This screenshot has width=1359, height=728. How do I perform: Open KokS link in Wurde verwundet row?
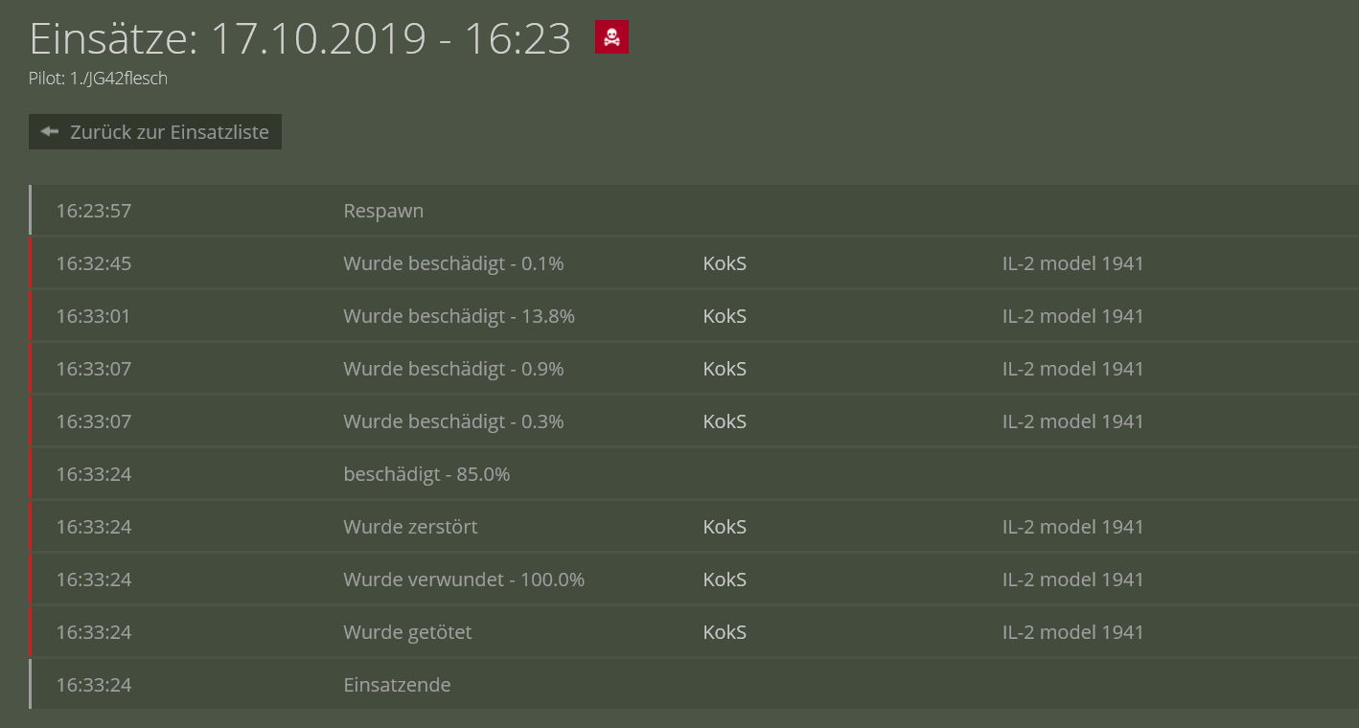tap(725, 580)
